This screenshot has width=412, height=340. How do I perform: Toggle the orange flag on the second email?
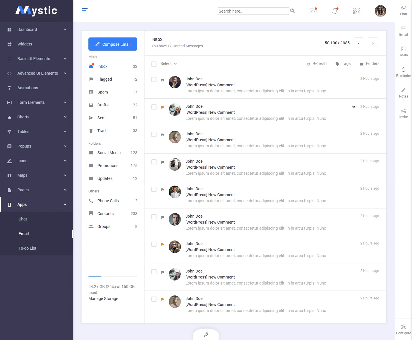(163, 107)
